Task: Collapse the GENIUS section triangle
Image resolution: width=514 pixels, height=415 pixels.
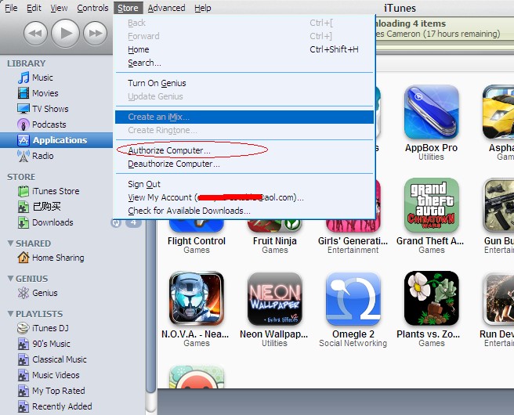Action: [9, 279]
